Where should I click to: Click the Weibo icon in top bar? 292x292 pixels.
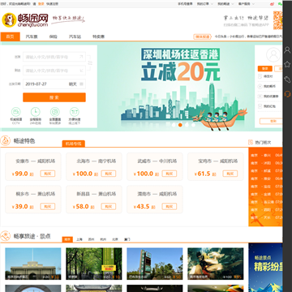272,4
